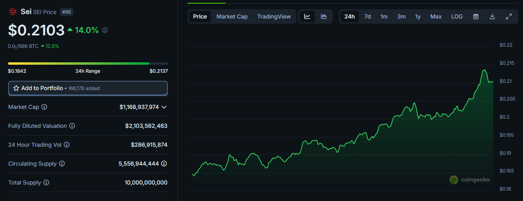Viewport: 523px width, 201px height.
Task: Click the $0.2137 range high value
Action: coord(159,71)
